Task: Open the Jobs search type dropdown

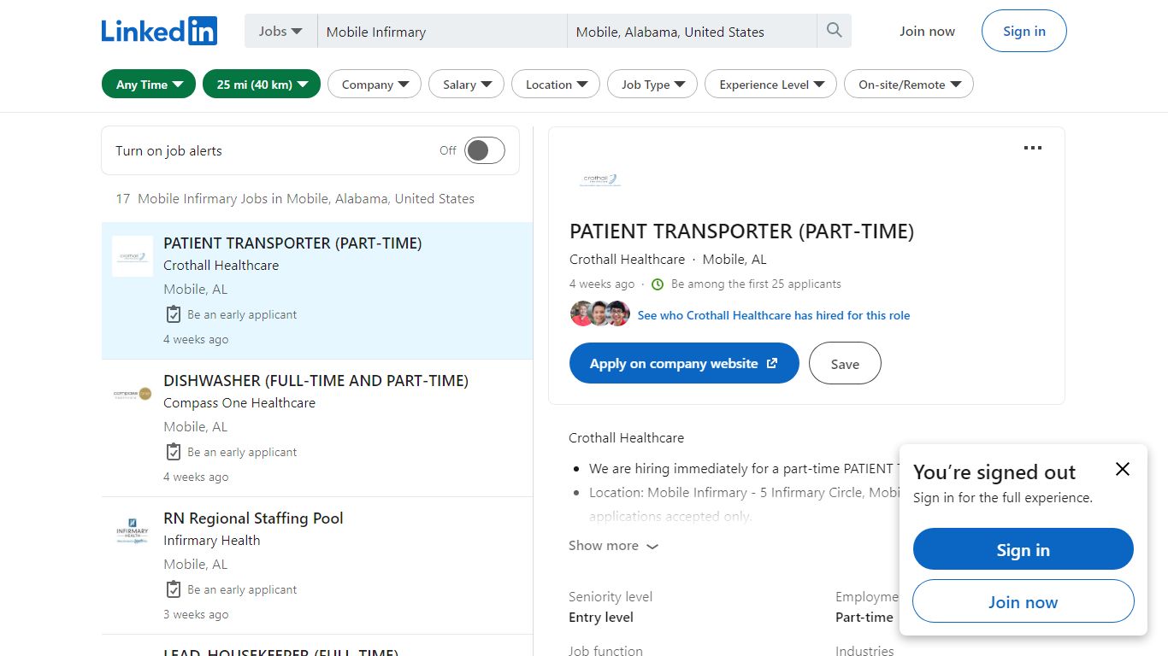Action: point(280,31)
